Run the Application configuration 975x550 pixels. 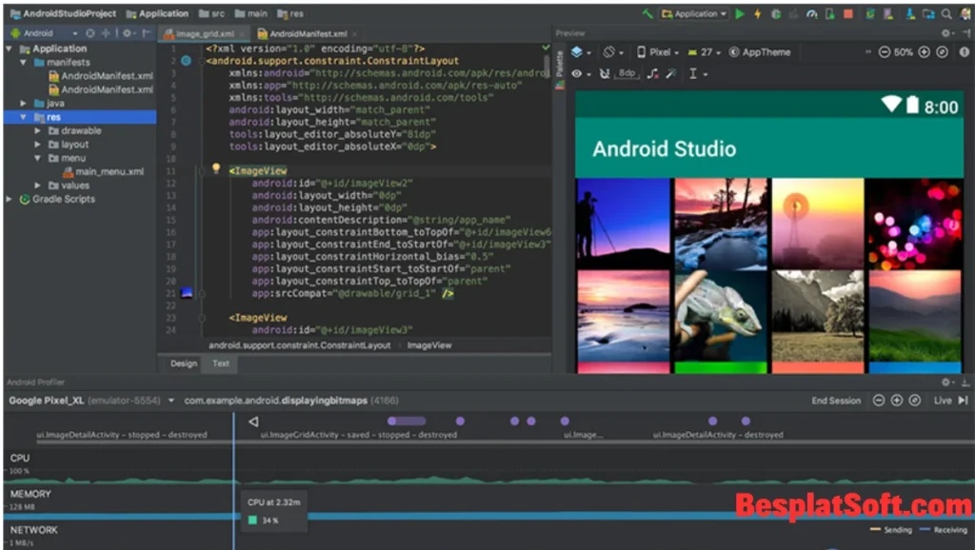coord(741,13)
